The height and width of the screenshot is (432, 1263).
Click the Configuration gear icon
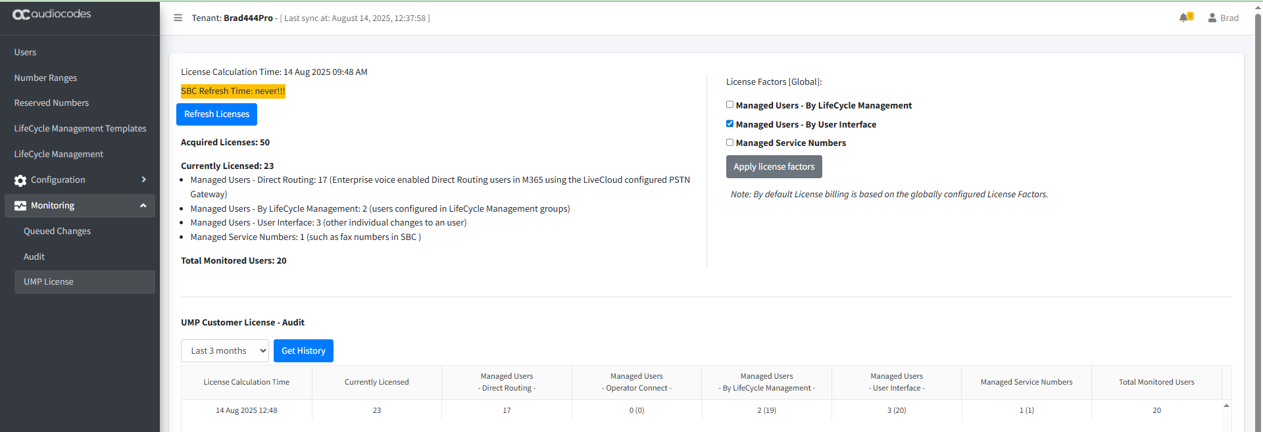(x=20, y=180)
